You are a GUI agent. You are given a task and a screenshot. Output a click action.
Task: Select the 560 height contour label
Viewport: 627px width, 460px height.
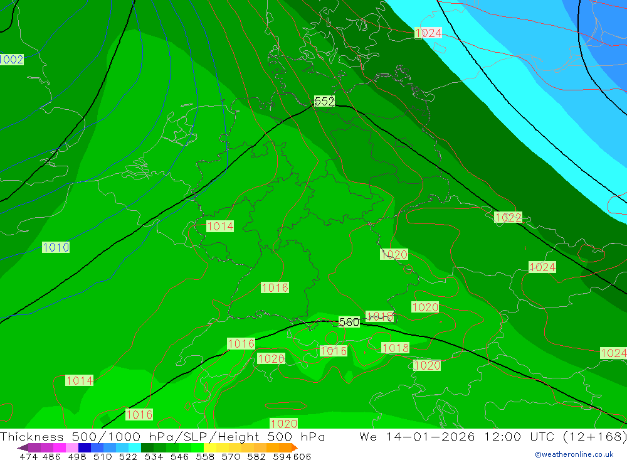click(x=349, y=322)
